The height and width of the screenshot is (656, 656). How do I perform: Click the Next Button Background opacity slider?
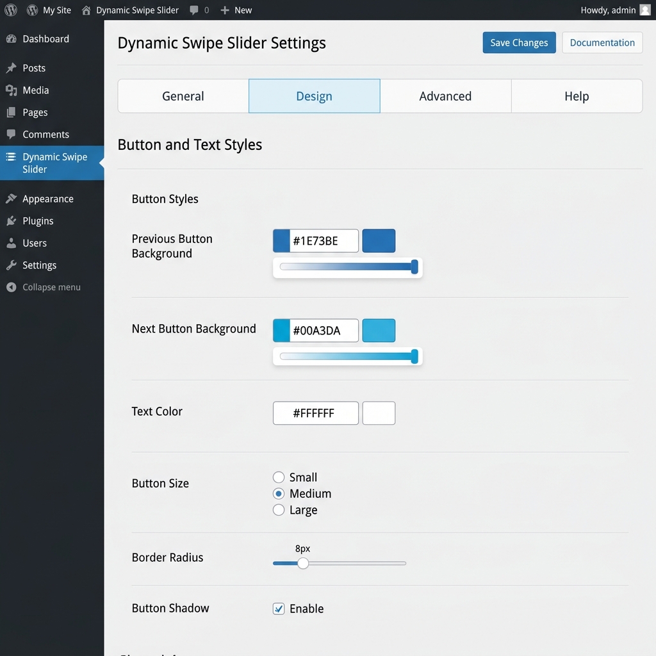point(348,356)
